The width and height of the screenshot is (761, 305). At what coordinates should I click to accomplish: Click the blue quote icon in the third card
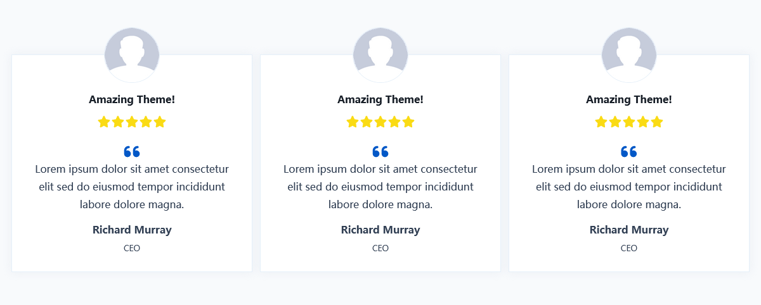coord(629,152)
